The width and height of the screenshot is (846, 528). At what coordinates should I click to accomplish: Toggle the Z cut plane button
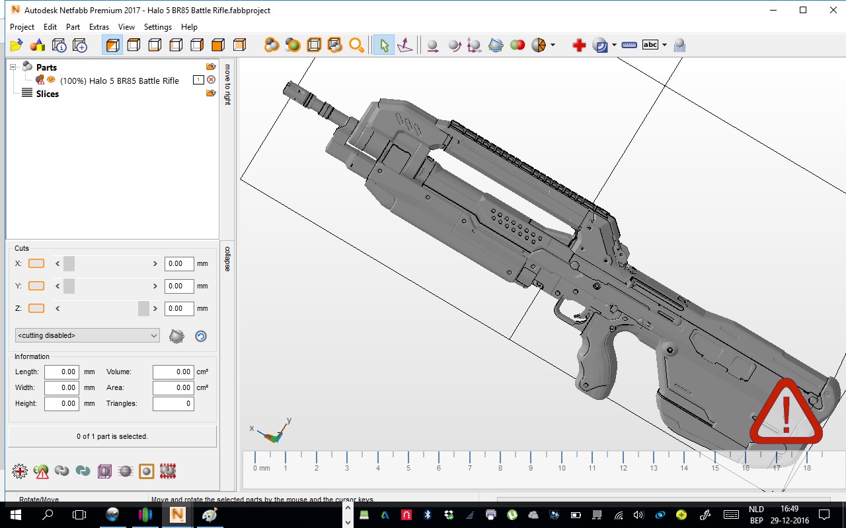coord(36,308)
